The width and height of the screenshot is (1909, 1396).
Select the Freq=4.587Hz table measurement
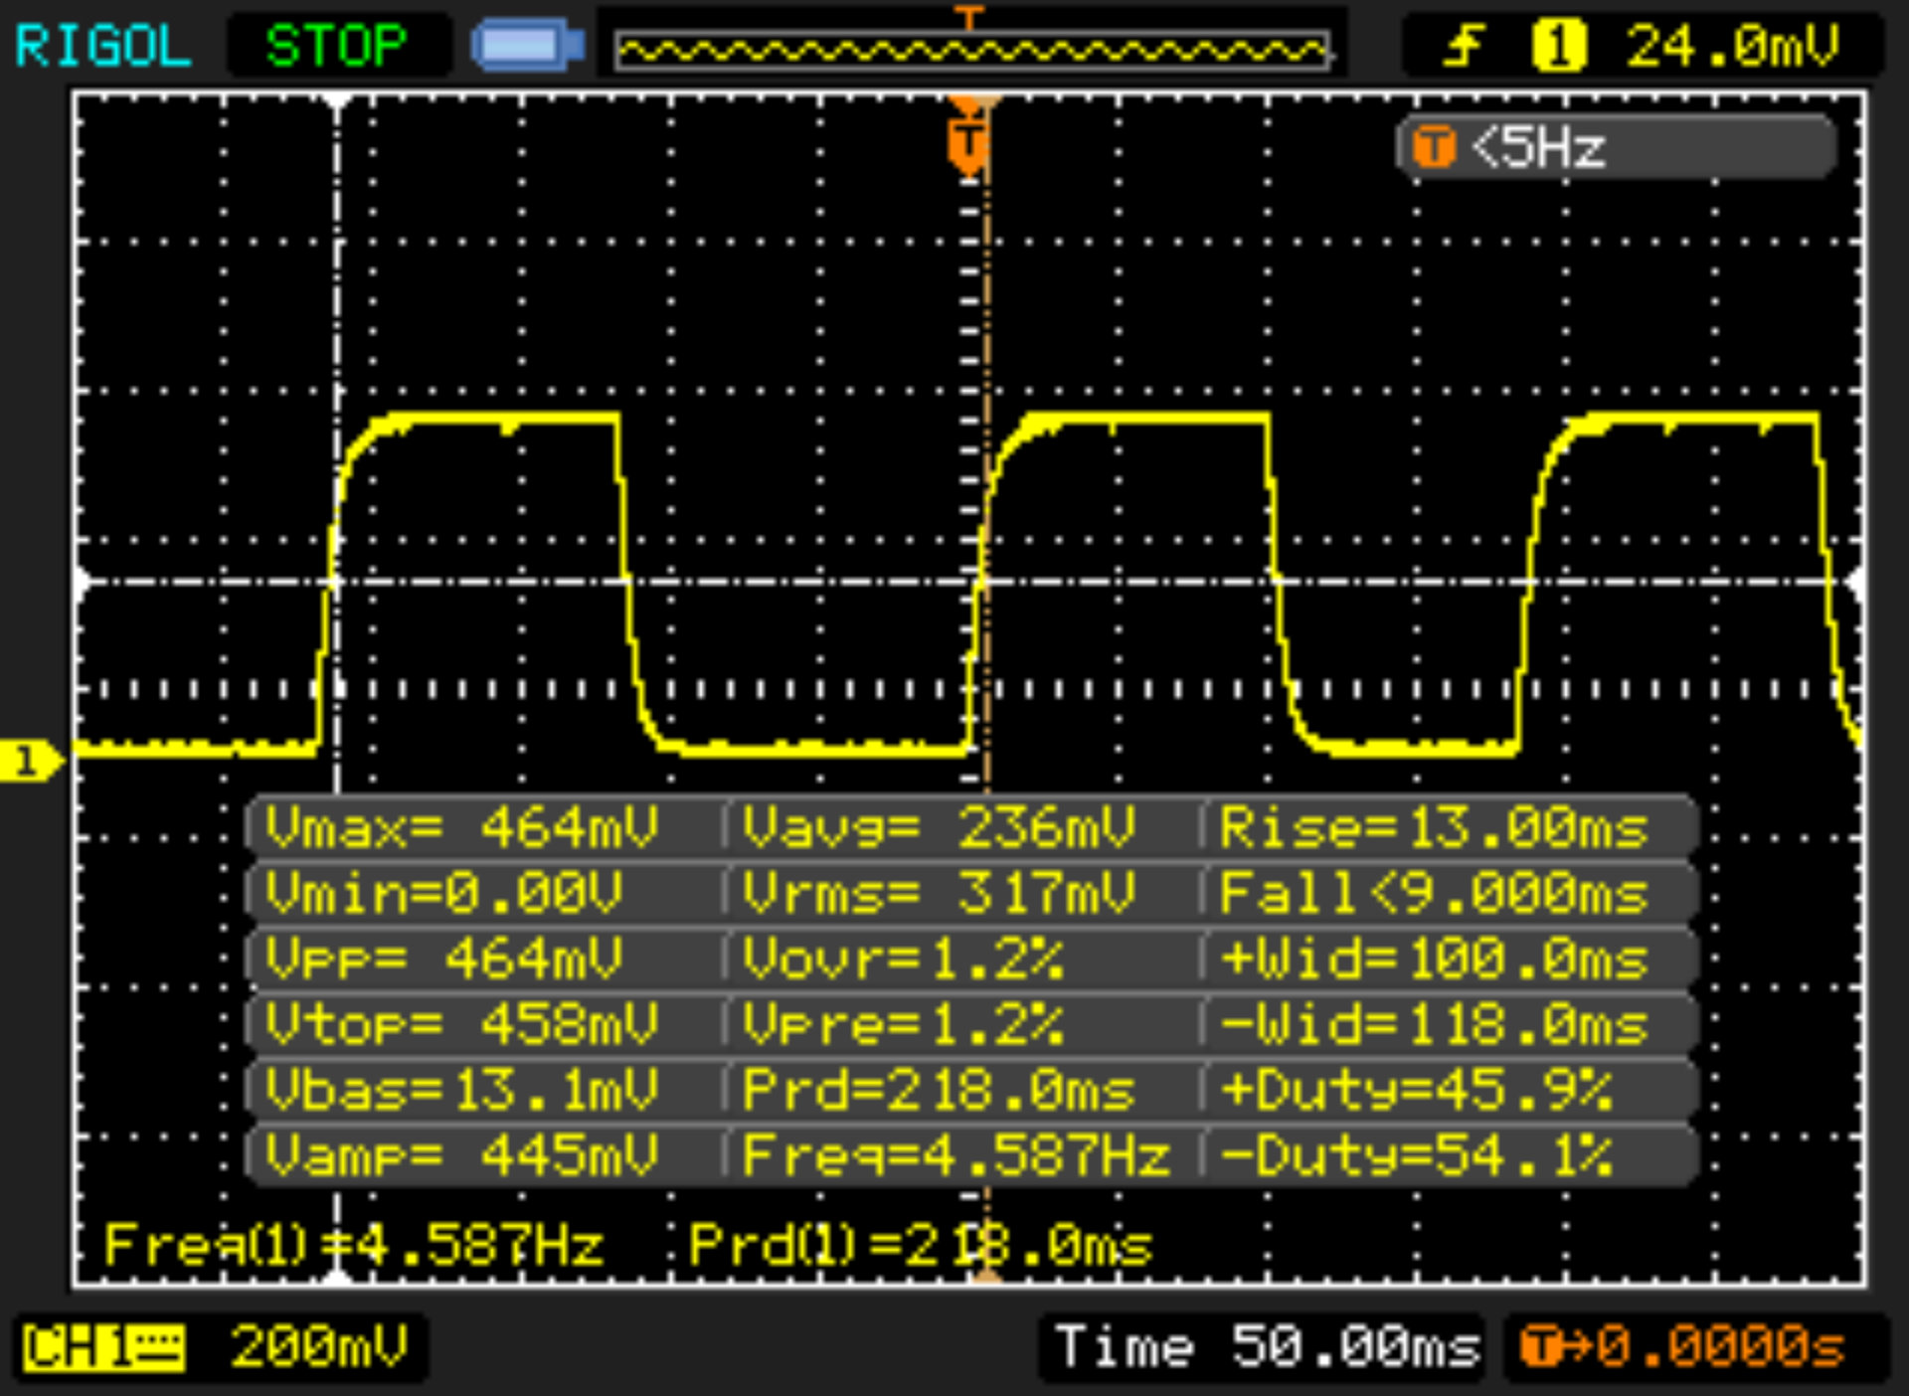954,1155
